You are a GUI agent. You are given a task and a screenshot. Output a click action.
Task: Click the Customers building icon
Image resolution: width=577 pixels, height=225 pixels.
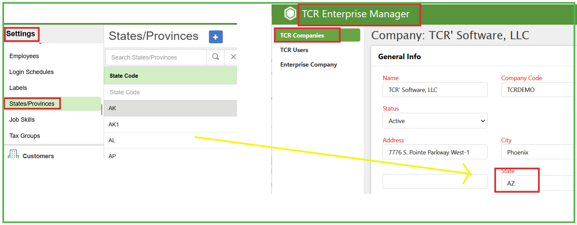13,154
